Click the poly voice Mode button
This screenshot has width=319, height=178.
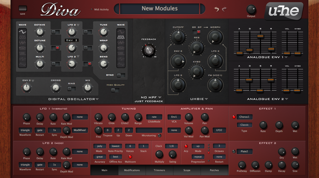(x=100, y=146)
